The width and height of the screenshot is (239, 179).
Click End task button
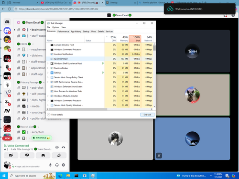[x=147, y=115]
